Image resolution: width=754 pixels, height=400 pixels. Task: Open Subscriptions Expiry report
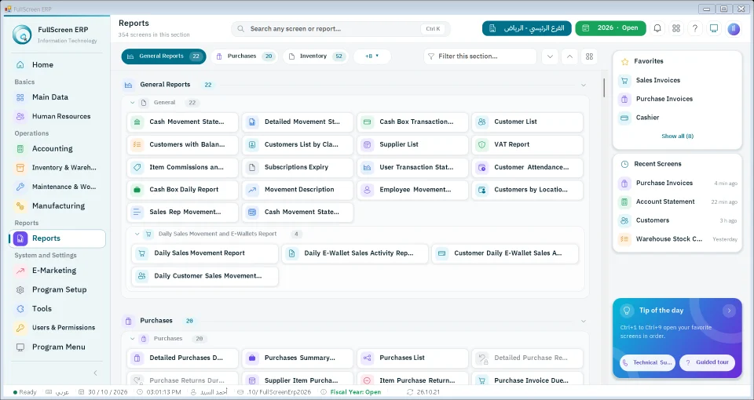298,167
